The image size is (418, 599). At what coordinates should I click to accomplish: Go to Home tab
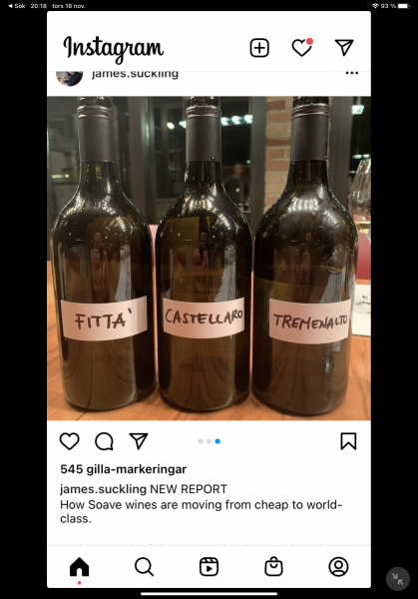[x=80, y=566]
